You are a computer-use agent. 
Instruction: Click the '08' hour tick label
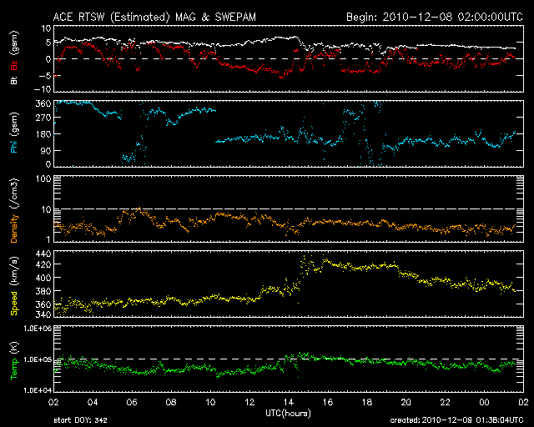[x=171, y=402]
